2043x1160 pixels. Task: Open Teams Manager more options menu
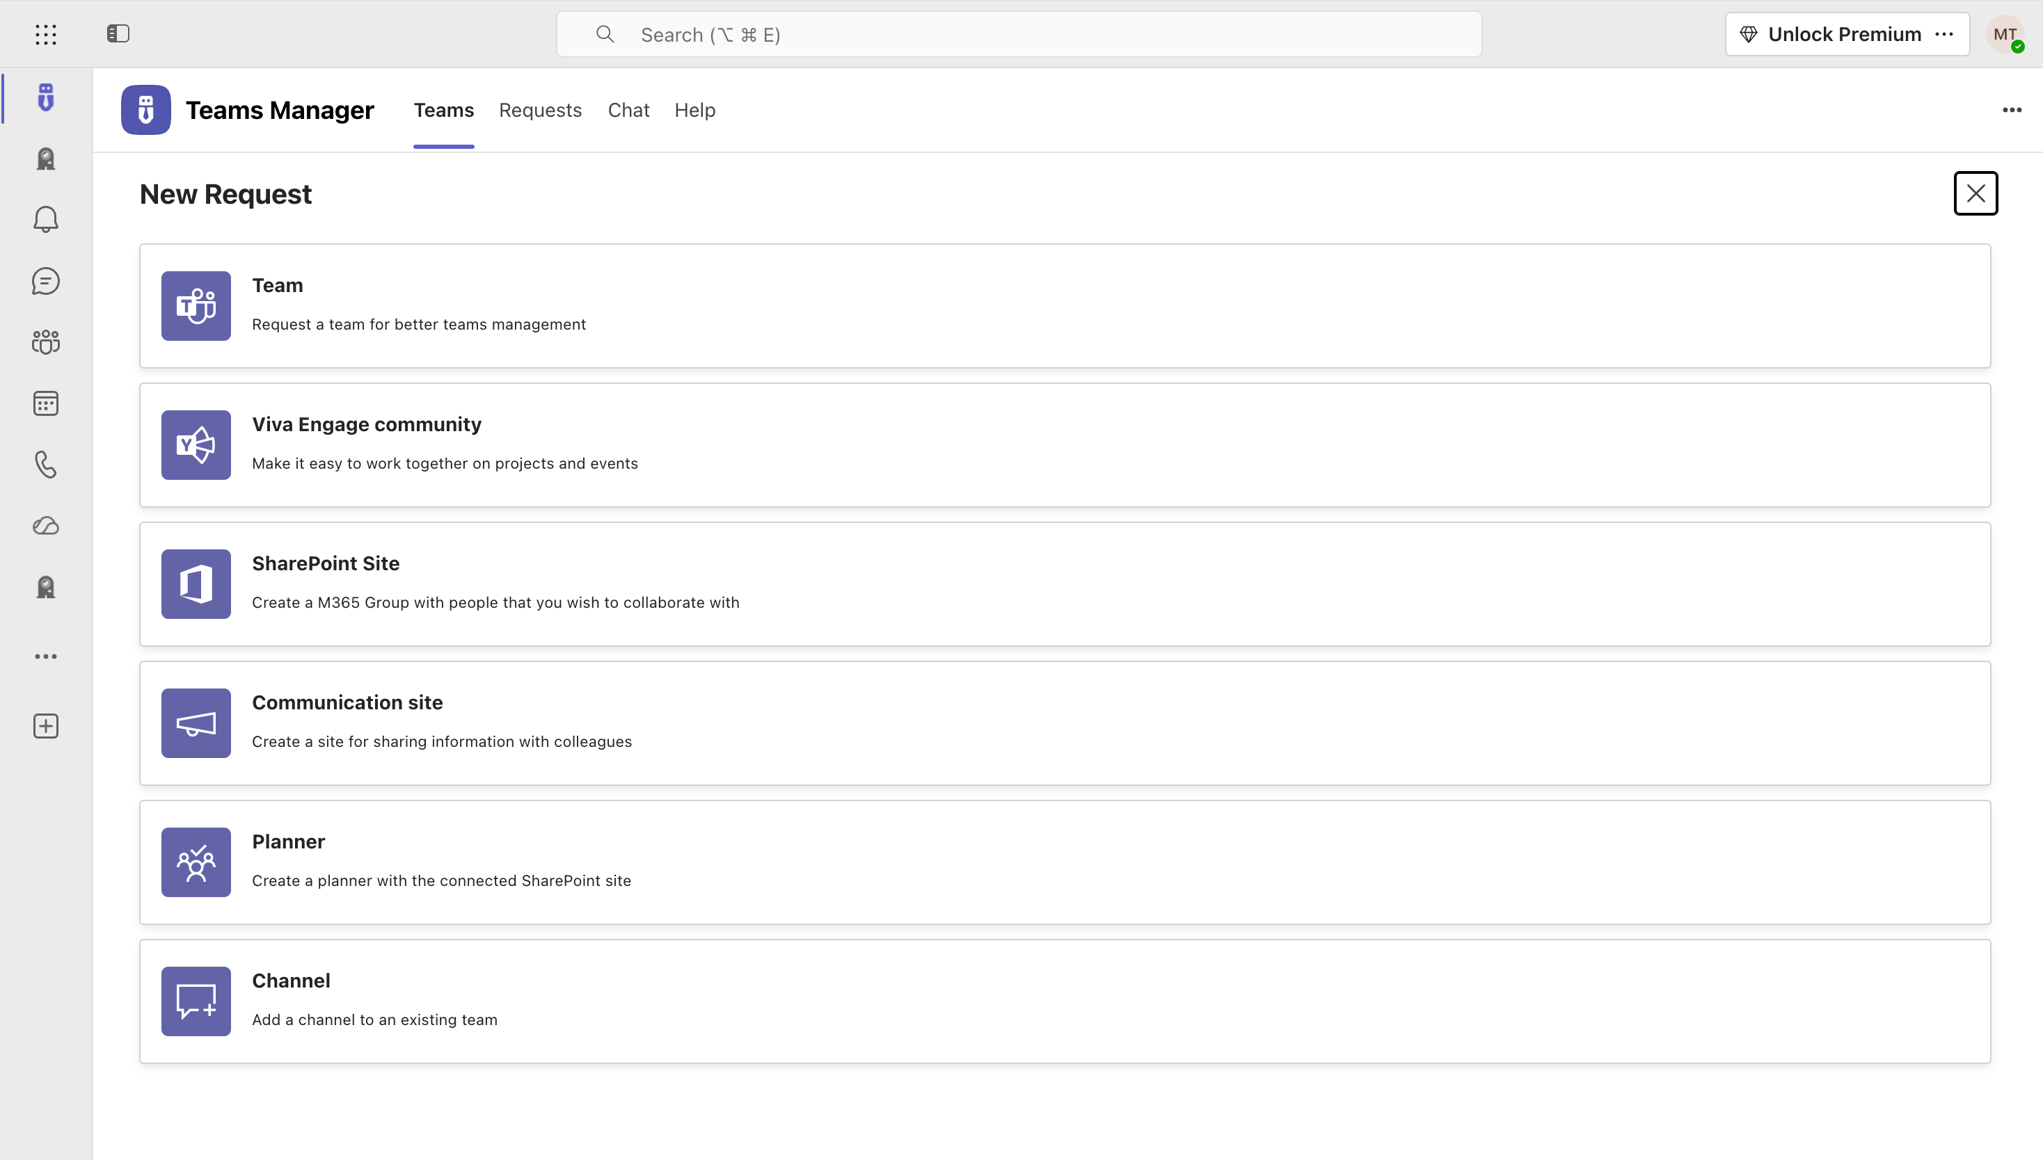[x=2012, y=110]
